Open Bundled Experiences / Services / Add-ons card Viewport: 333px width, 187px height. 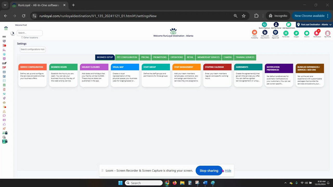pos(310,75)
